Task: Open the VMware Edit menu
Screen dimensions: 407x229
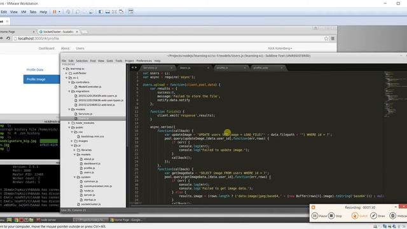Action: (x=4, y=12)
